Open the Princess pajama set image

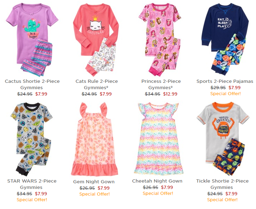(160, 39)
